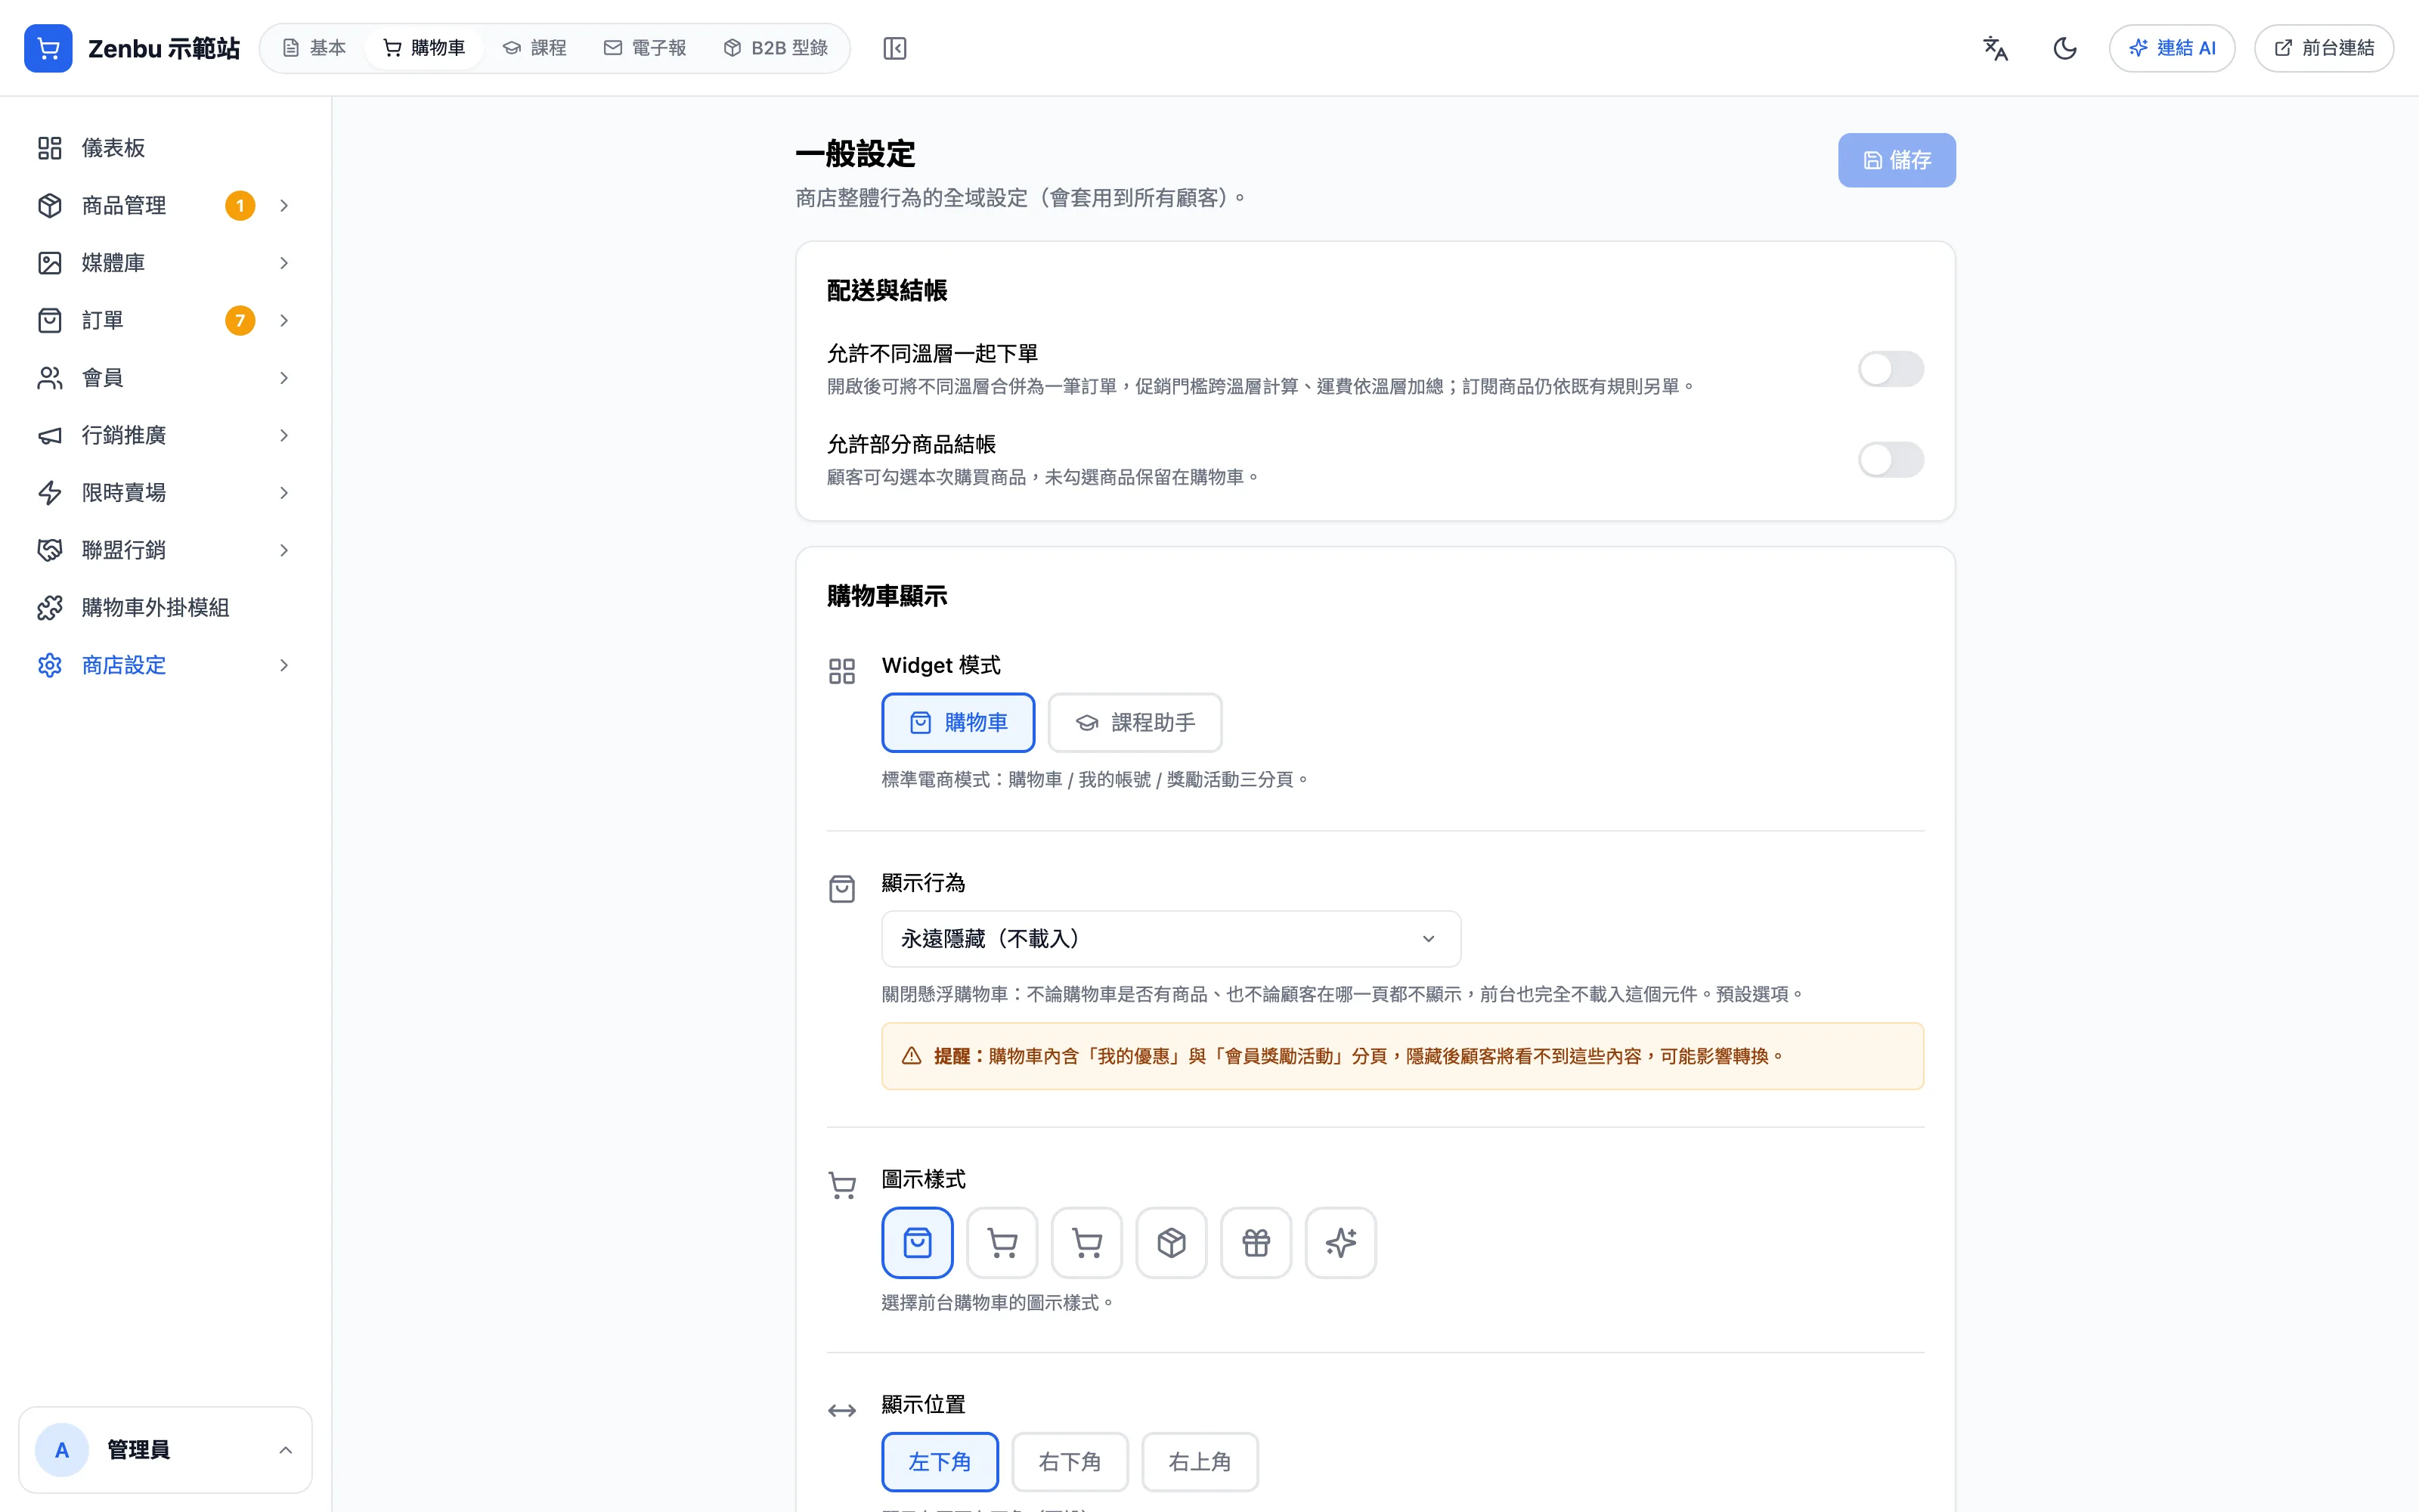The height and width of the screenshot is (1512, 2419).
Task: Click the 商店設定 gear icon
Action: coord(50,665)
